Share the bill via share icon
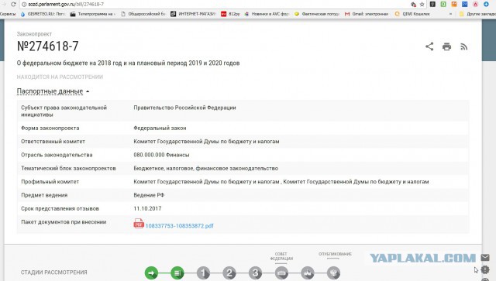The height and width of the screenshot is (281, 496). tap(429, 46)
